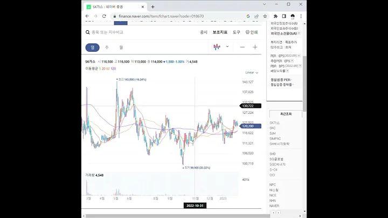
Task: Open the 공시 menu
Action: point(203,32)
